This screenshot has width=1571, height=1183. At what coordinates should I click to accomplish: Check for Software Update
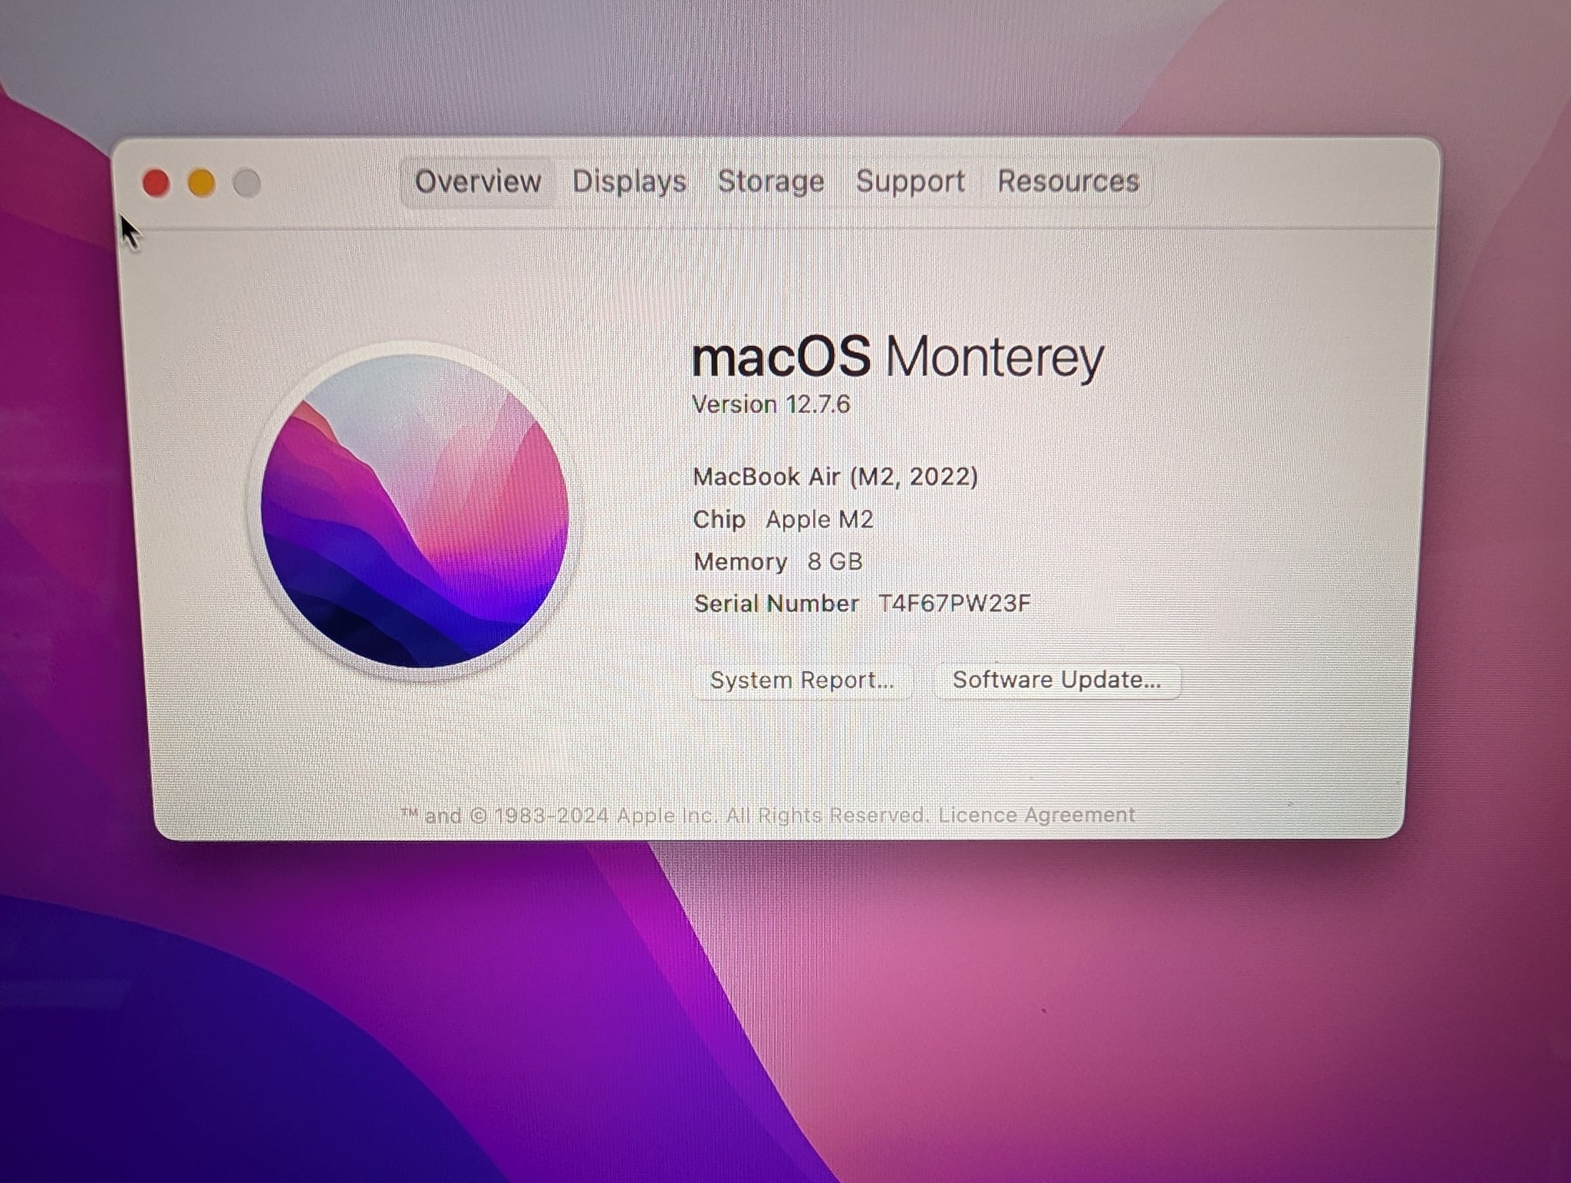point(1057,680)
